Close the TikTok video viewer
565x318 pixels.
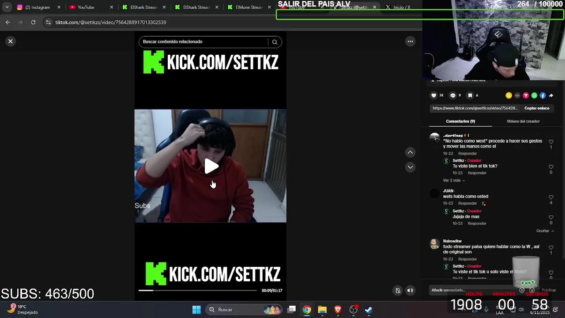click(10, 41)
